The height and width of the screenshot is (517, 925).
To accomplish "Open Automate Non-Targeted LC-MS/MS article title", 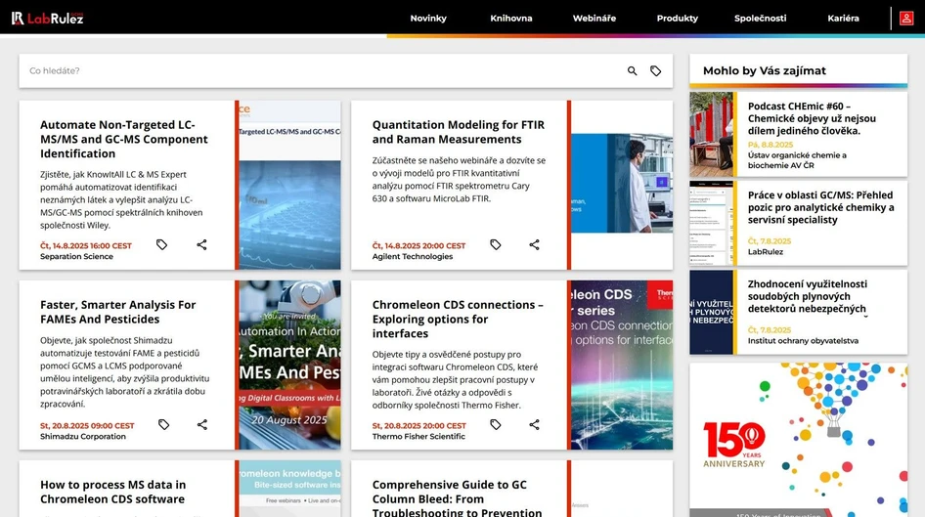I will point(124,139).
